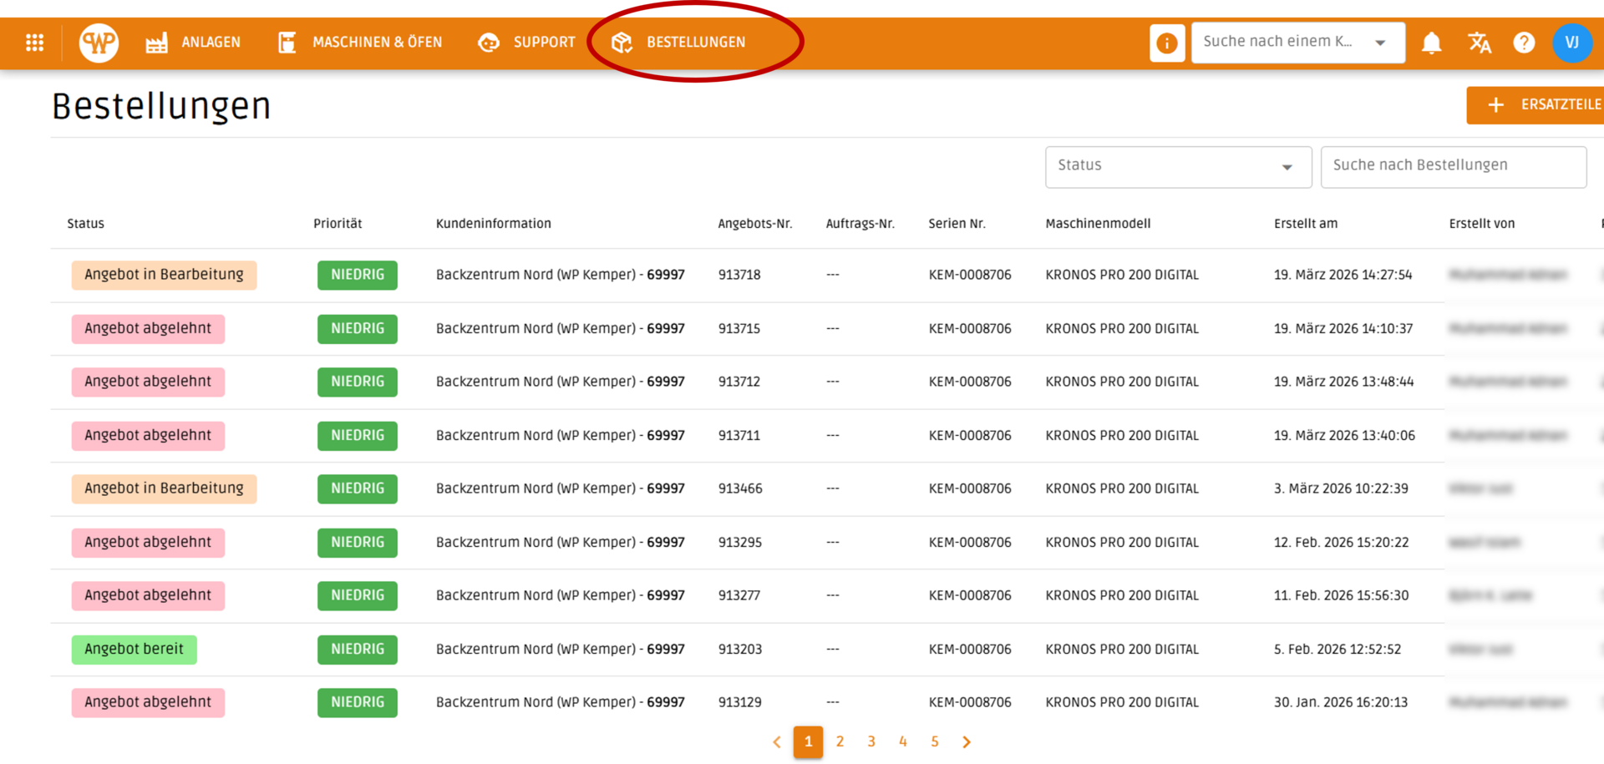Open the language translation menu
Viewport: 1604px width, 764px height.
coord(1480,43)
